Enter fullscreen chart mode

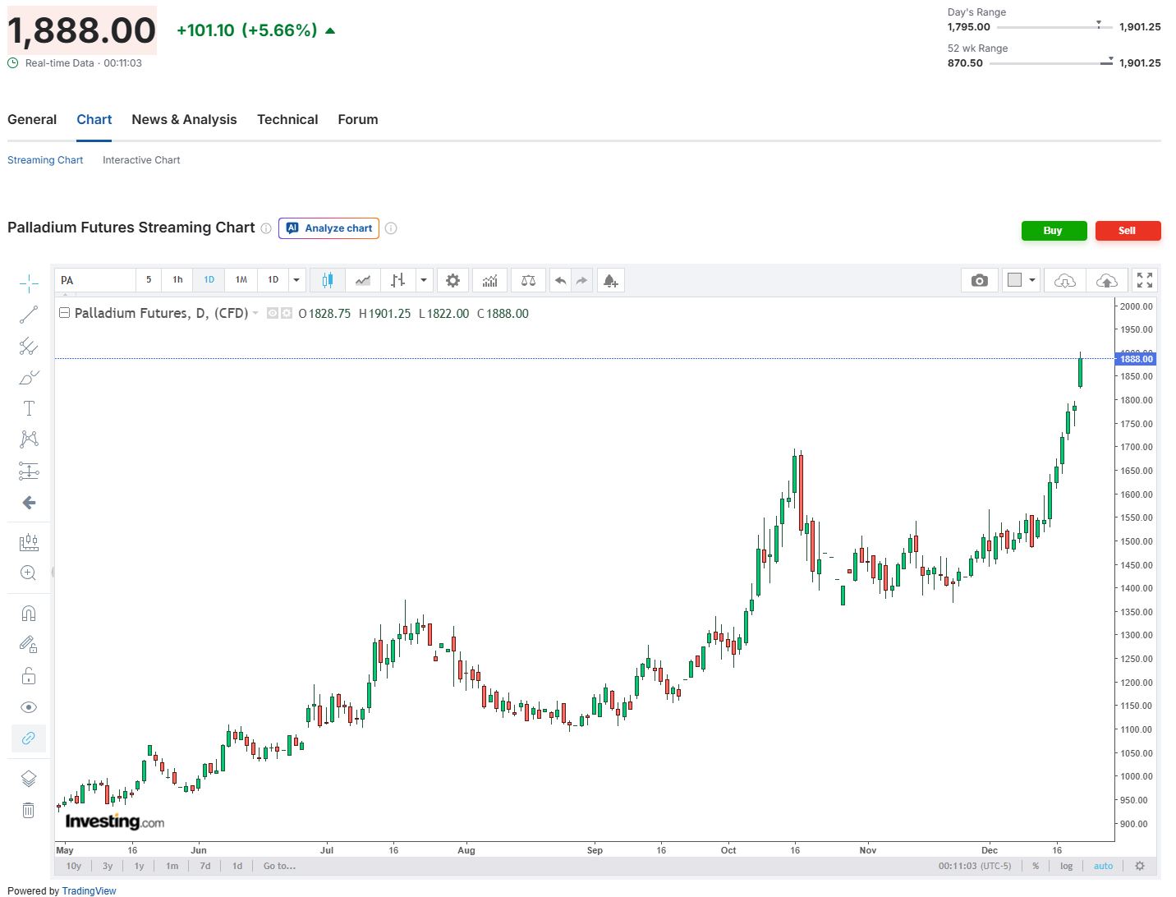1145,280
